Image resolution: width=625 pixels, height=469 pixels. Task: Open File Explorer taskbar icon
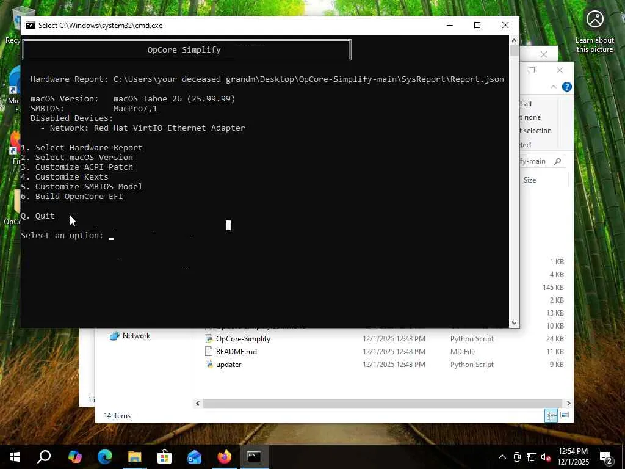pyautogui.click(x=135, y=457)
